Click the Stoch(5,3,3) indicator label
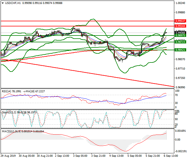The image size is (187, 159). click(x=19, y=112)
